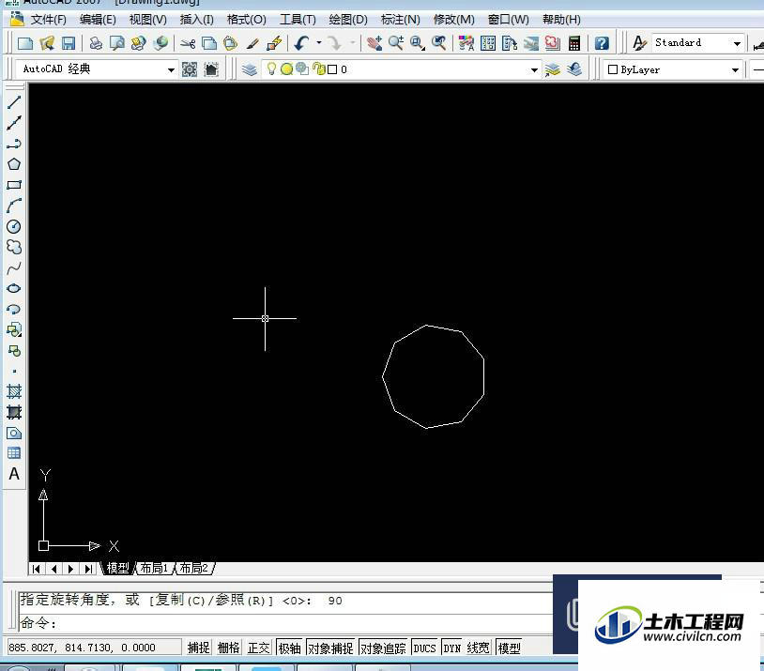Click the Cut scissors icon
The image size is (764, 671).
(x=188, y=43)
